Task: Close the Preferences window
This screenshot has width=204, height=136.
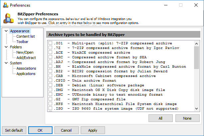Action: coord(196,5)
